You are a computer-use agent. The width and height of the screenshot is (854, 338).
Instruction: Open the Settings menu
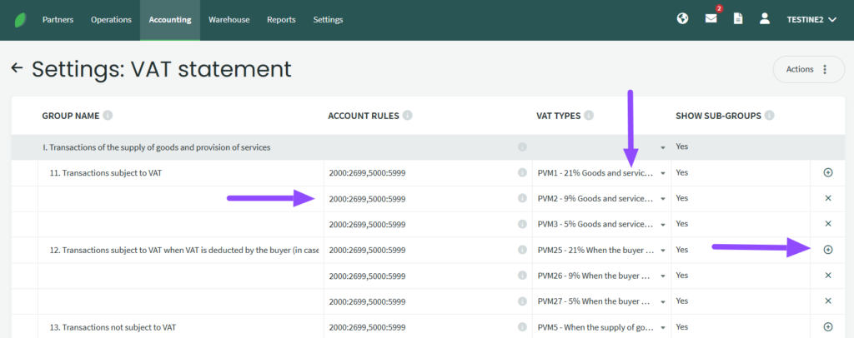[x=328, y=19]
